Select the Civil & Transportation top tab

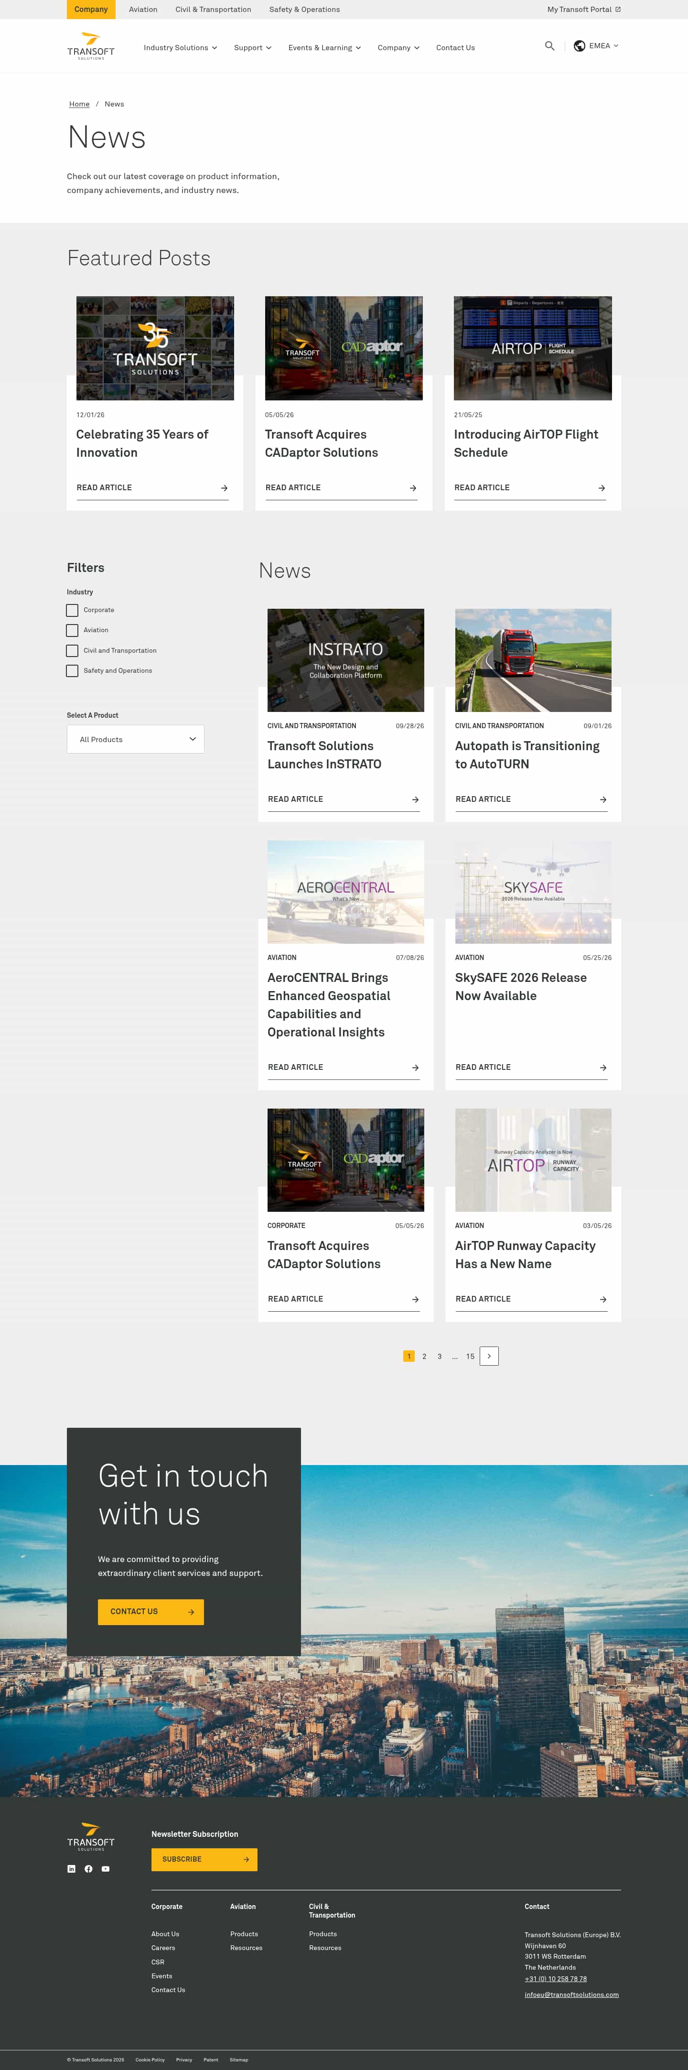pos(213,10)
